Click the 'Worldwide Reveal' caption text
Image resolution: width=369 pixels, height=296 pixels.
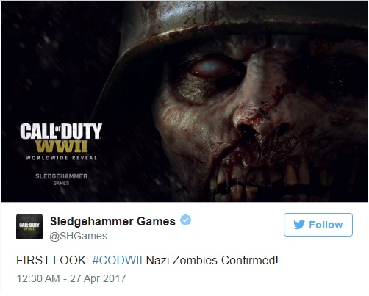coord(62,158)
